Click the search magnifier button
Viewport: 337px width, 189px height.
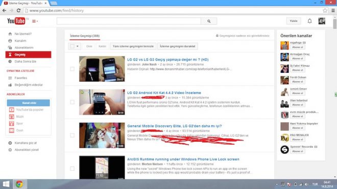(x=209, y=21)
